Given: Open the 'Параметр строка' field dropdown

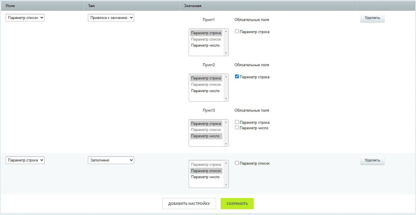Looking at the screenshot, I should click(x=25, y=160).
